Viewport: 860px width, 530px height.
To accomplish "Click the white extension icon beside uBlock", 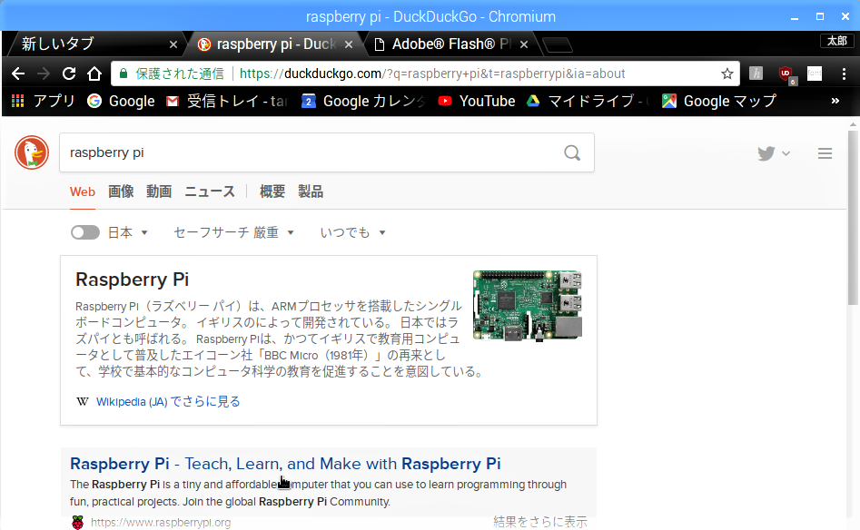I will point(815,74).
